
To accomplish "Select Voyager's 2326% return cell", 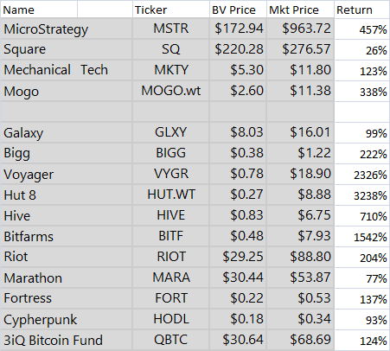I will 362,174.
